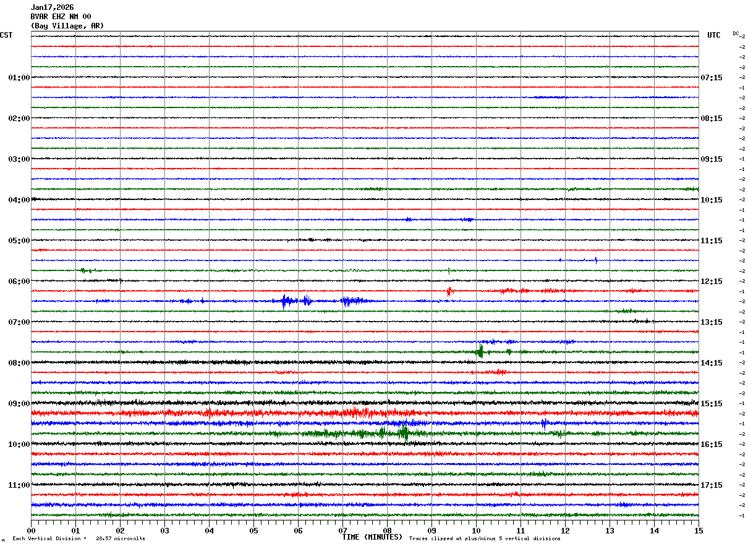Image resolution: width=748 pixels, height=547 pixels.
Task: Click the 17:15 UTC time label
Action: tap(712, 485)
